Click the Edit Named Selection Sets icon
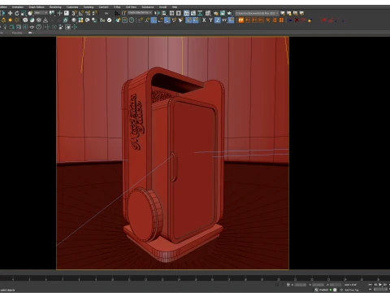 [124, 13]
